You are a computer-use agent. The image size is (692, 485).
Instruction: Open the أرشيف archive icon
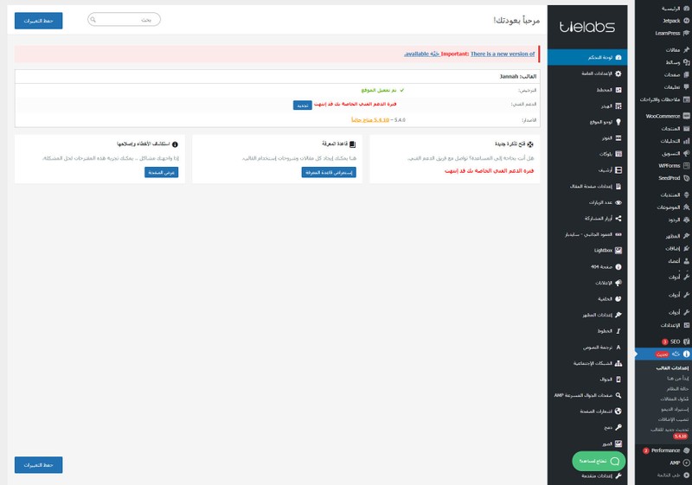coord(618,170)
